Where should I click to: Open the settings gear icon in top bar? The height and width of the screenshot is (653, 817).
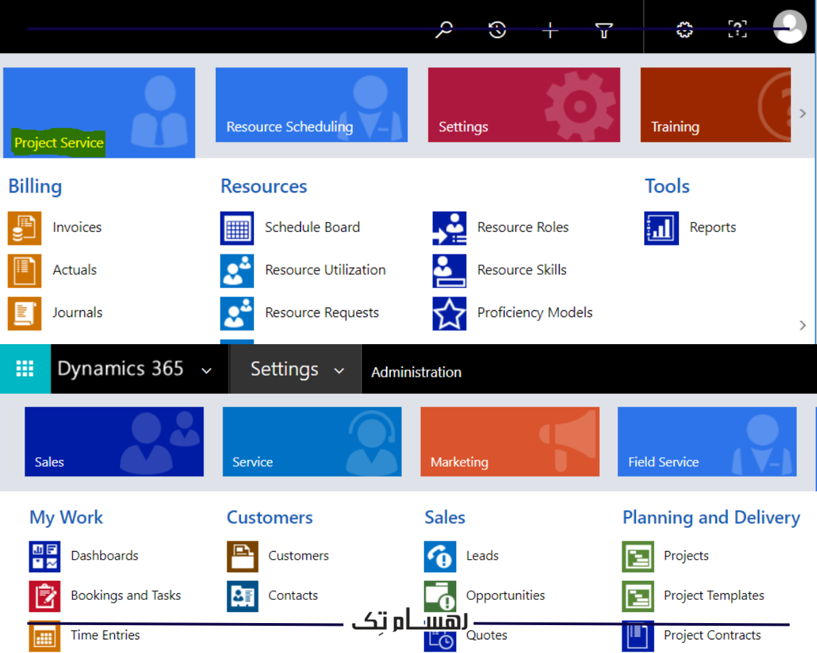point(684,30)
